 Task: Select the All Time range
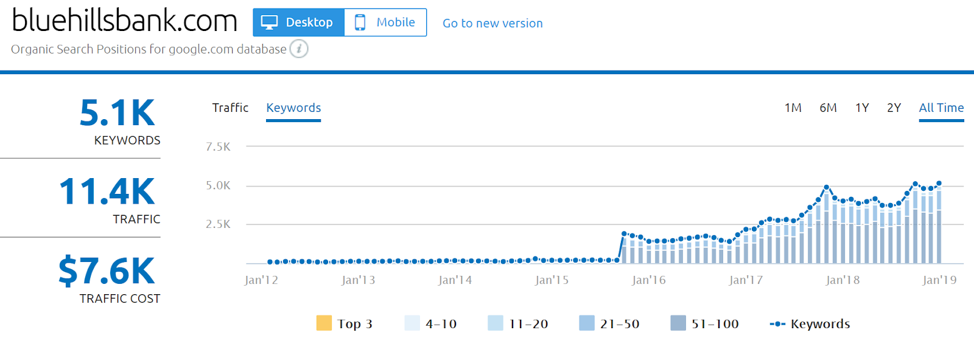941,108
